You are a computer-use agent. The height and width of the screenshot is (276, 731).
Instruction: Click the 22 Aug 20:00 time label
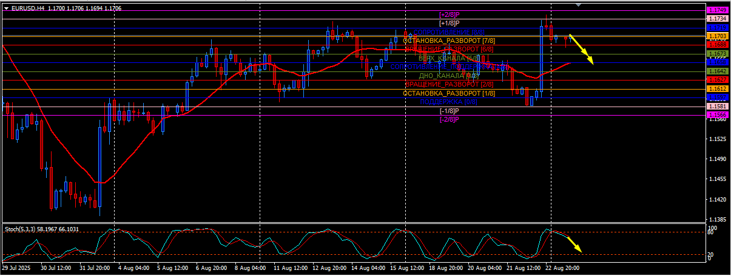tap(562, 267)
